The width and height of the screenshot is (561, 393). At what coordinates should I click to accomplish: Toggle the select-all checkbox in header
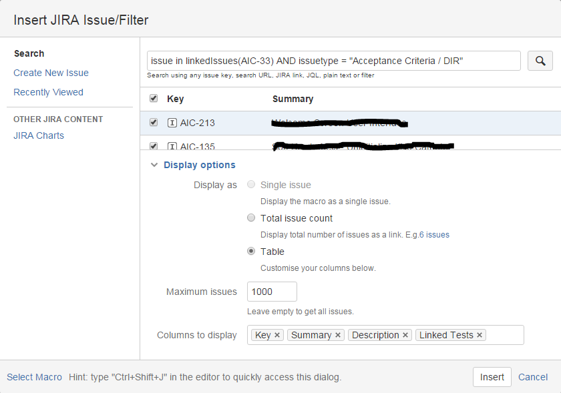(x=154, y=98)
